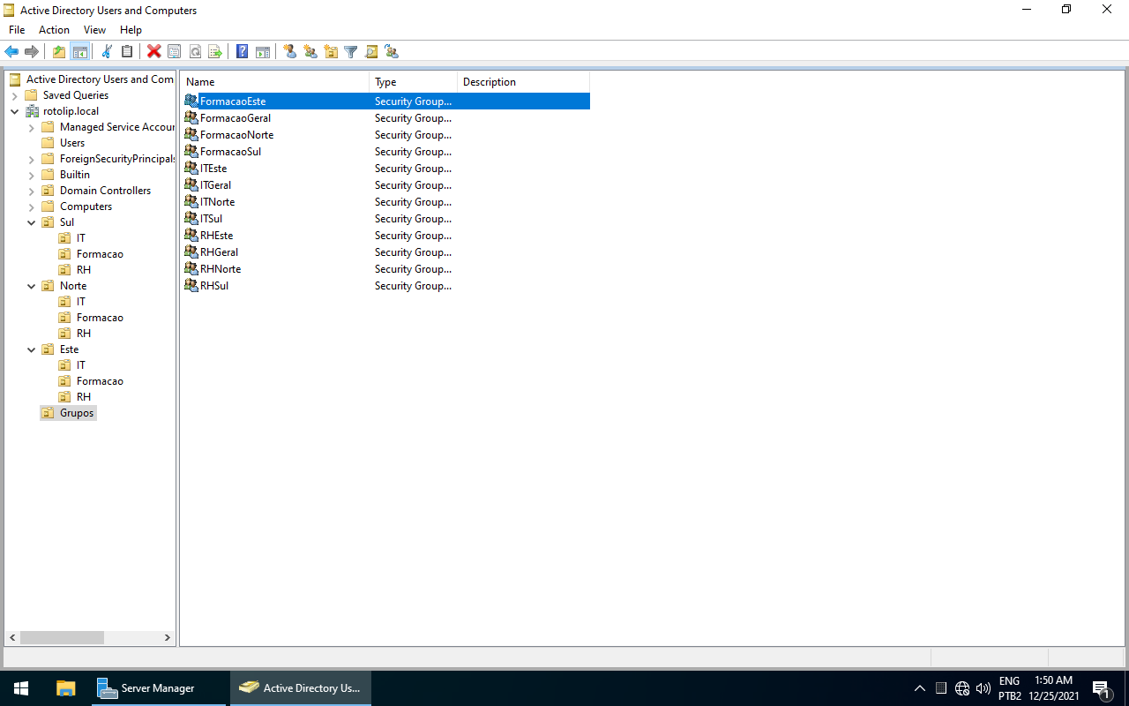Collapse the rotolip.local domain node
The height and width of the screenshot is (706, 1129).
click(x=15, y=111)
